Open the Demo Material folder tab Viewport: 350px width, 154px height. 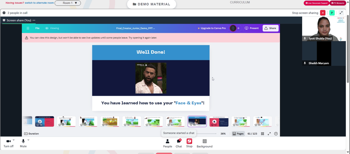[151, 4]
